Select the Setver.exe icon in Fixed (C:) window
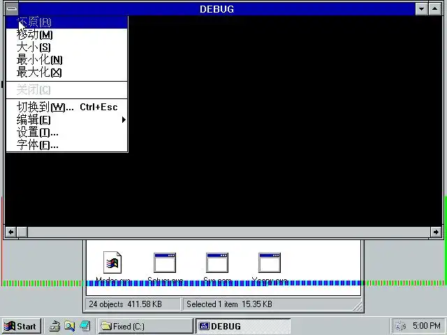This screenshot has width=447, height=335. pos(165,262)
